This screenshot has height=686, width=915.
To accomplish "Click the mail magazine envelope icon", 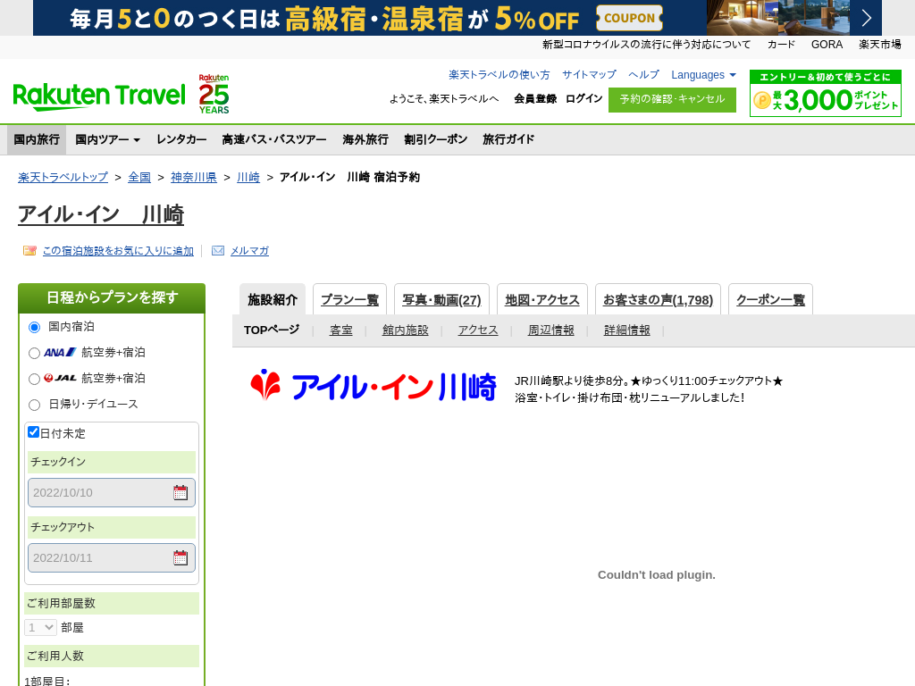I will point(218,251).
